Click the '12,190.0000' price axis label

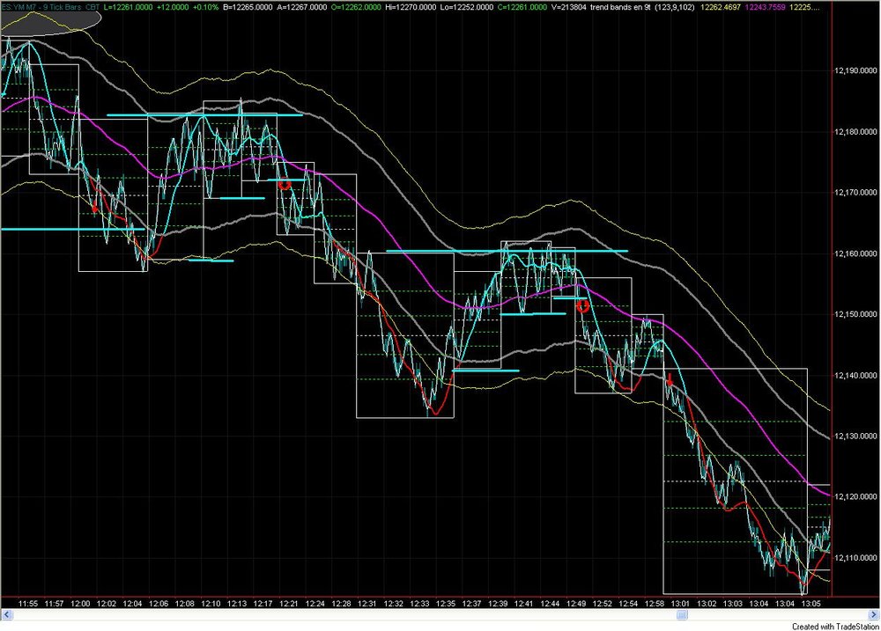click(855, 70)
